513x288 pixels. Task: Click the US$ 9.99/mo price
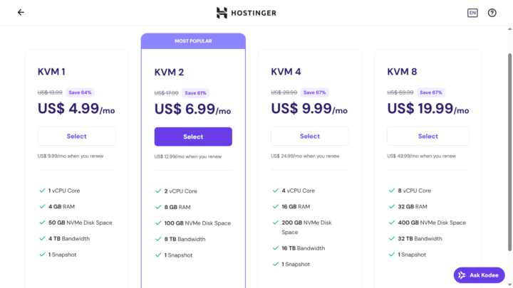(309, 108)
